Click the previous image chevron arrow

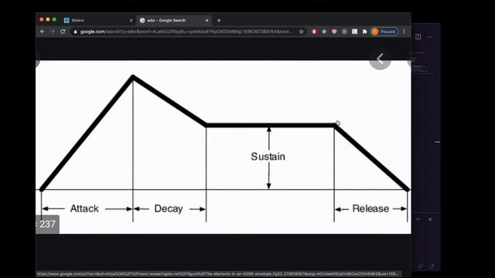click(380, 59)
